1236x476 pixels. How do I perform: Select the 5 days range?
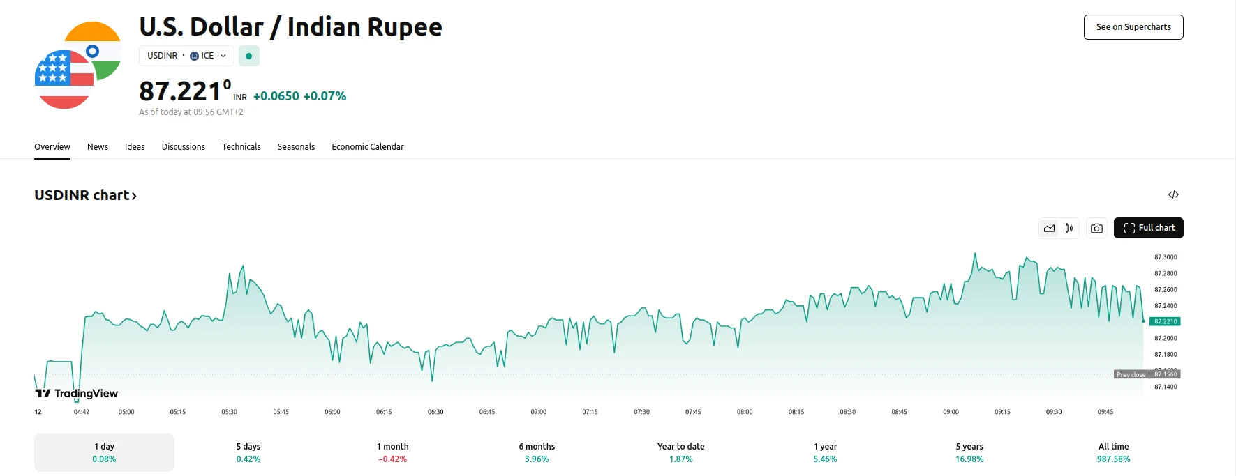248,452
